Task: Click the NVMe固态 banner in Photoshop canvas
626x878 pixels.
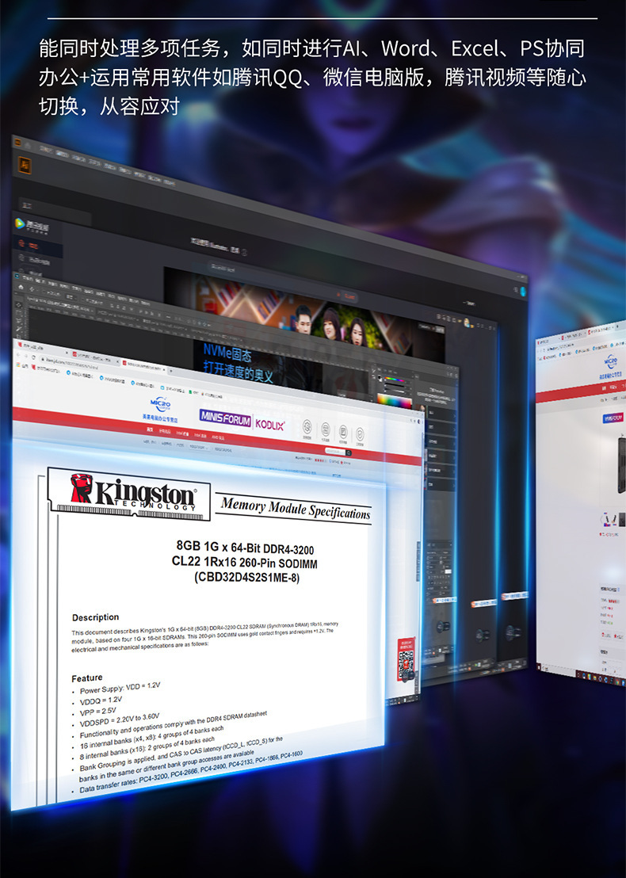Action: click(238, 363)
